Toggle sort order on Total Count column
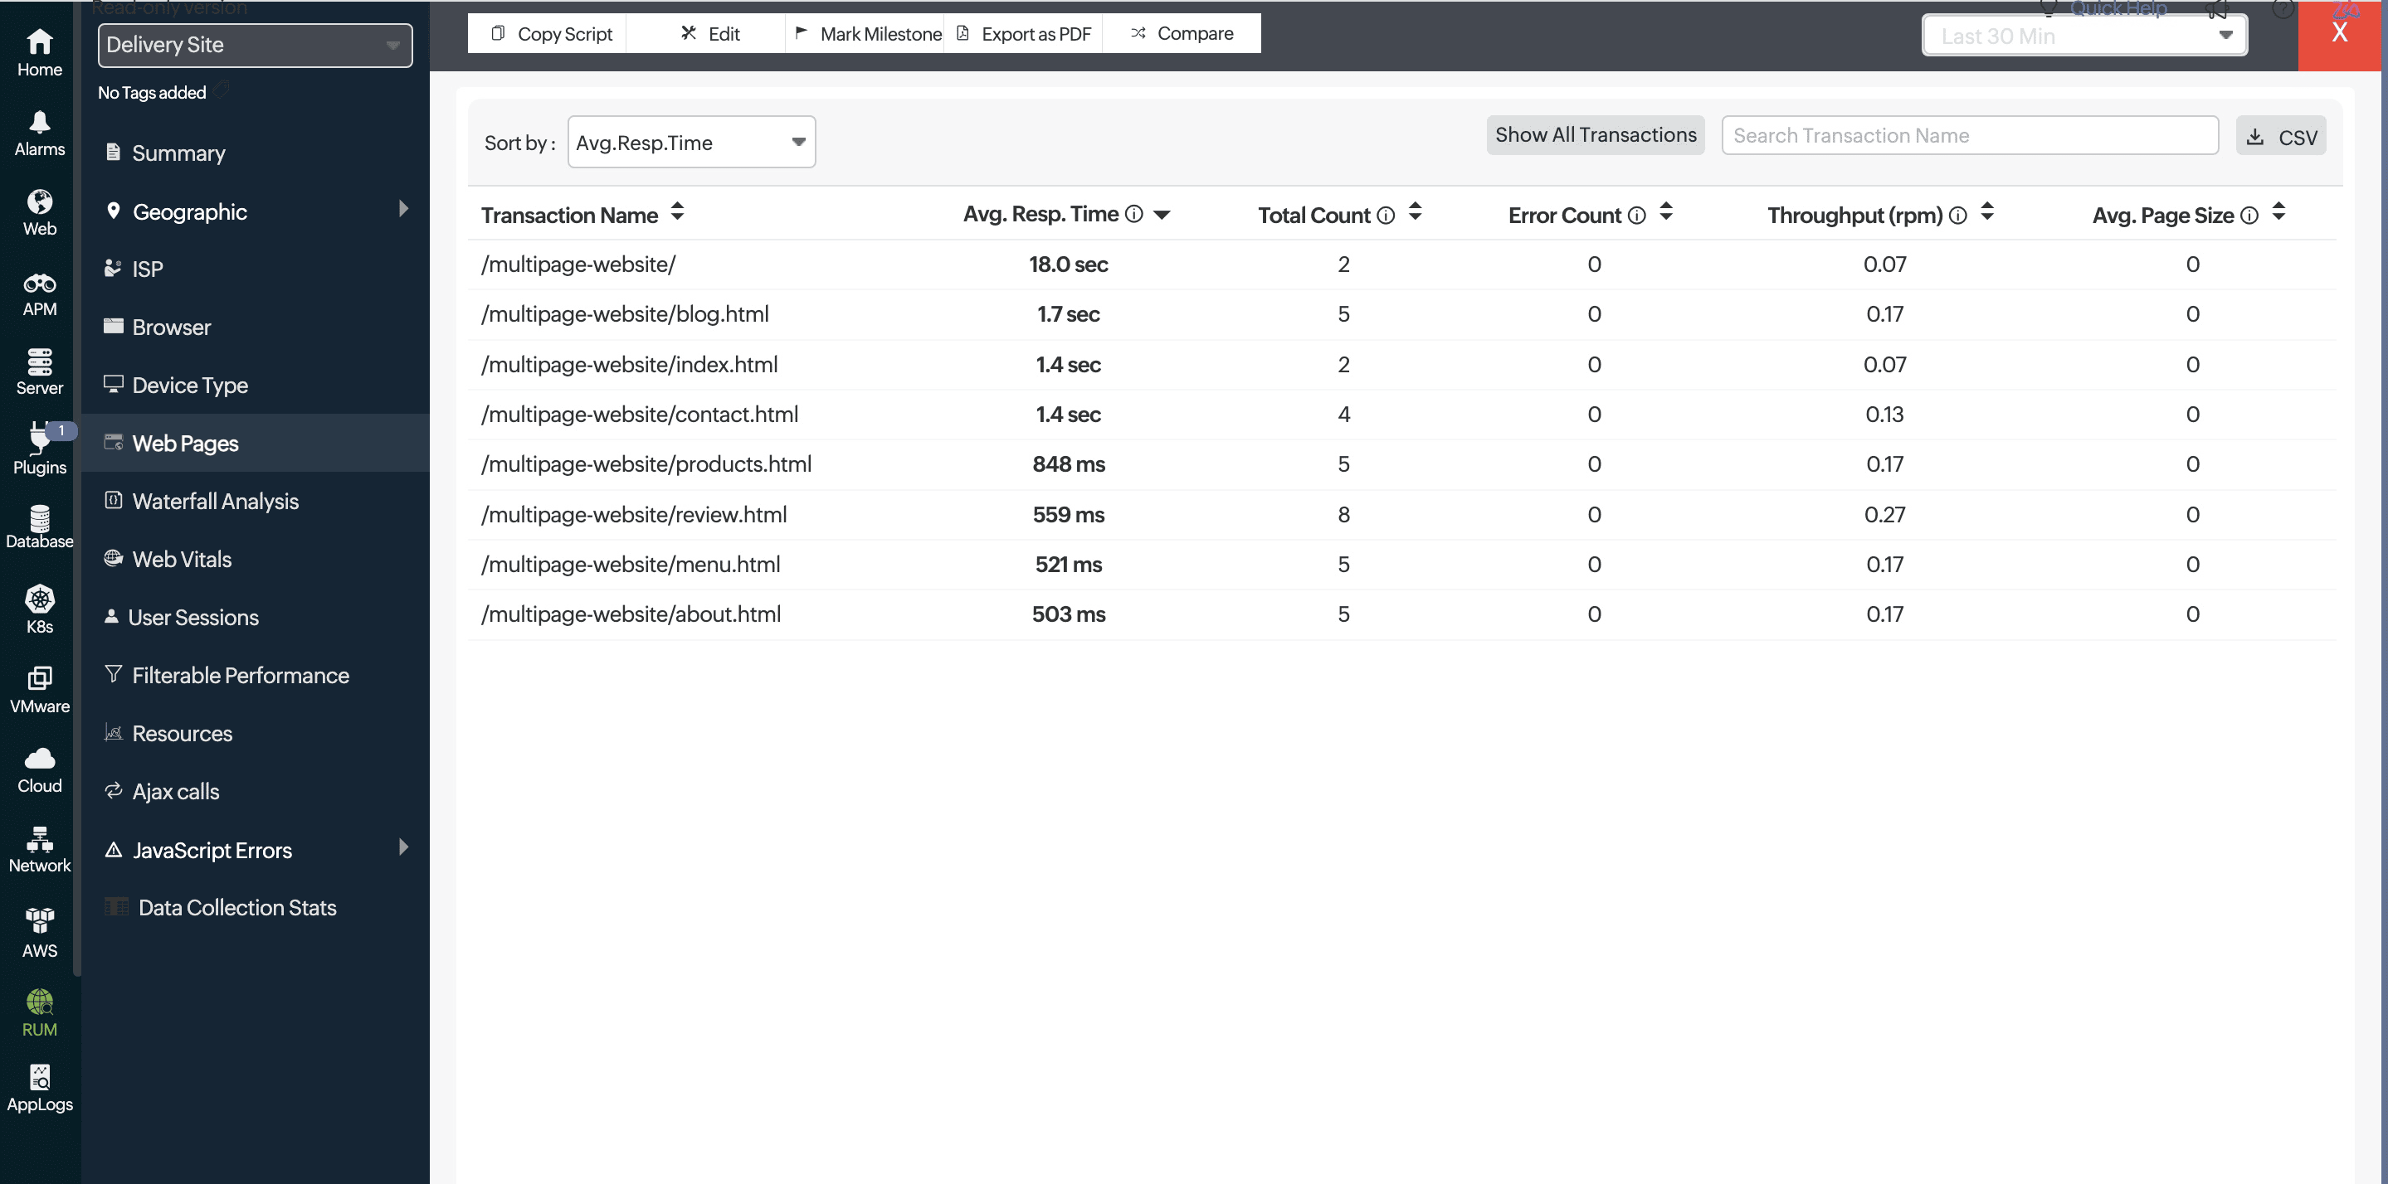 (x=1415, y=213)
